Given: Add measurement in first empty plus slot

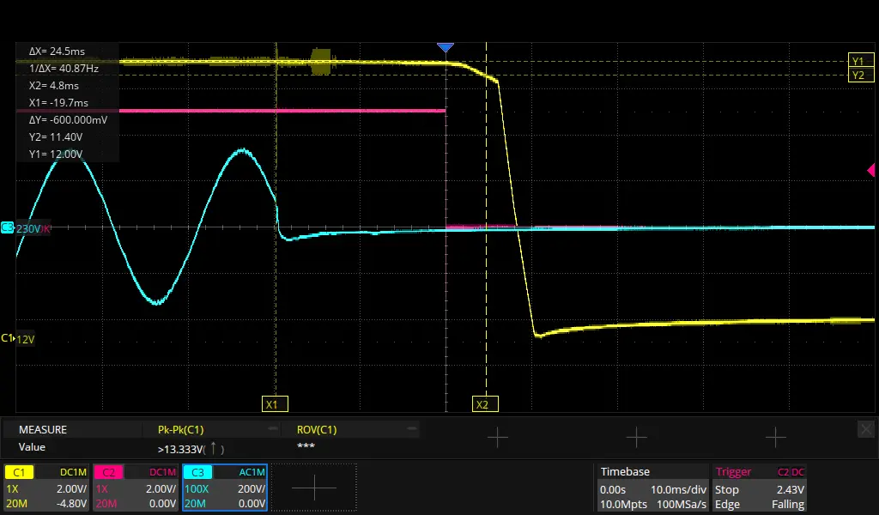Looking at the screenshot, I should 497,438.
